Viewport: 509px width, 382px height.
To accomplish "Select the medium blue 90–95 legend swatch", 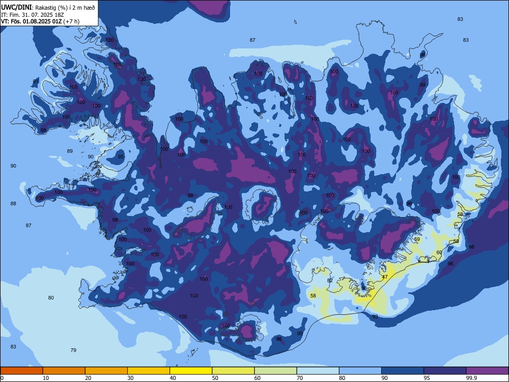I will pyautogui.click(x=403, y=371).
